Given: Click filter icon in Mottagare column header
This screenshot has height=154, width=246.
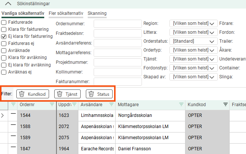Looking at the screenshot, I should point(181,105).
